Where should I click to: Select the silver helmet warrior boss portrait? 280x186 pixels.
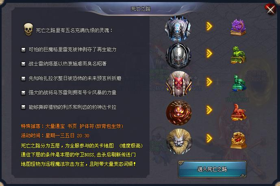click(178, 56)
